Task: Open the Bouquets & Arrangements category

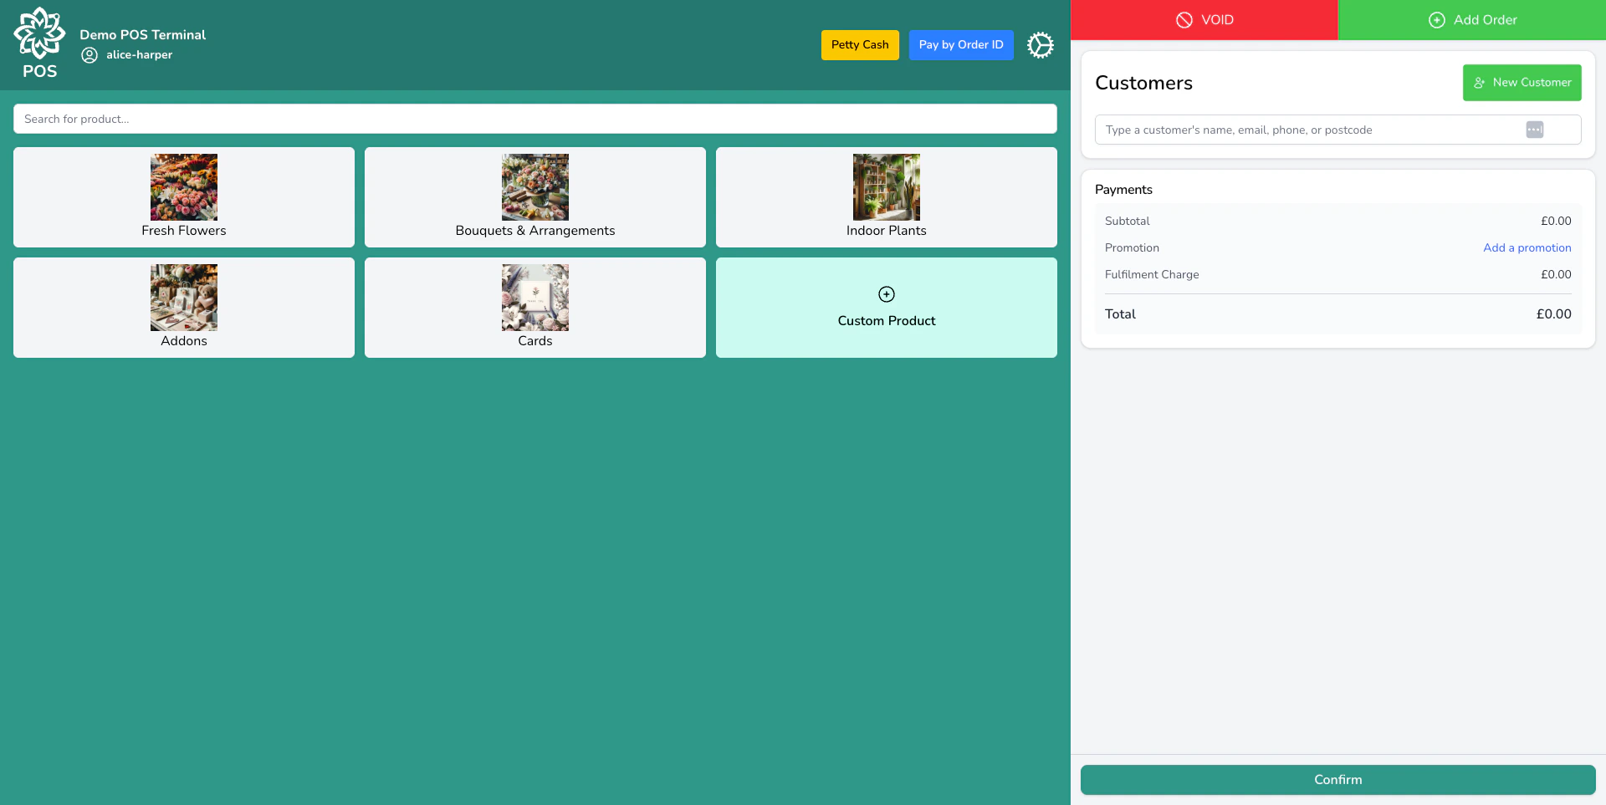Action: click(x=534, y=197)
